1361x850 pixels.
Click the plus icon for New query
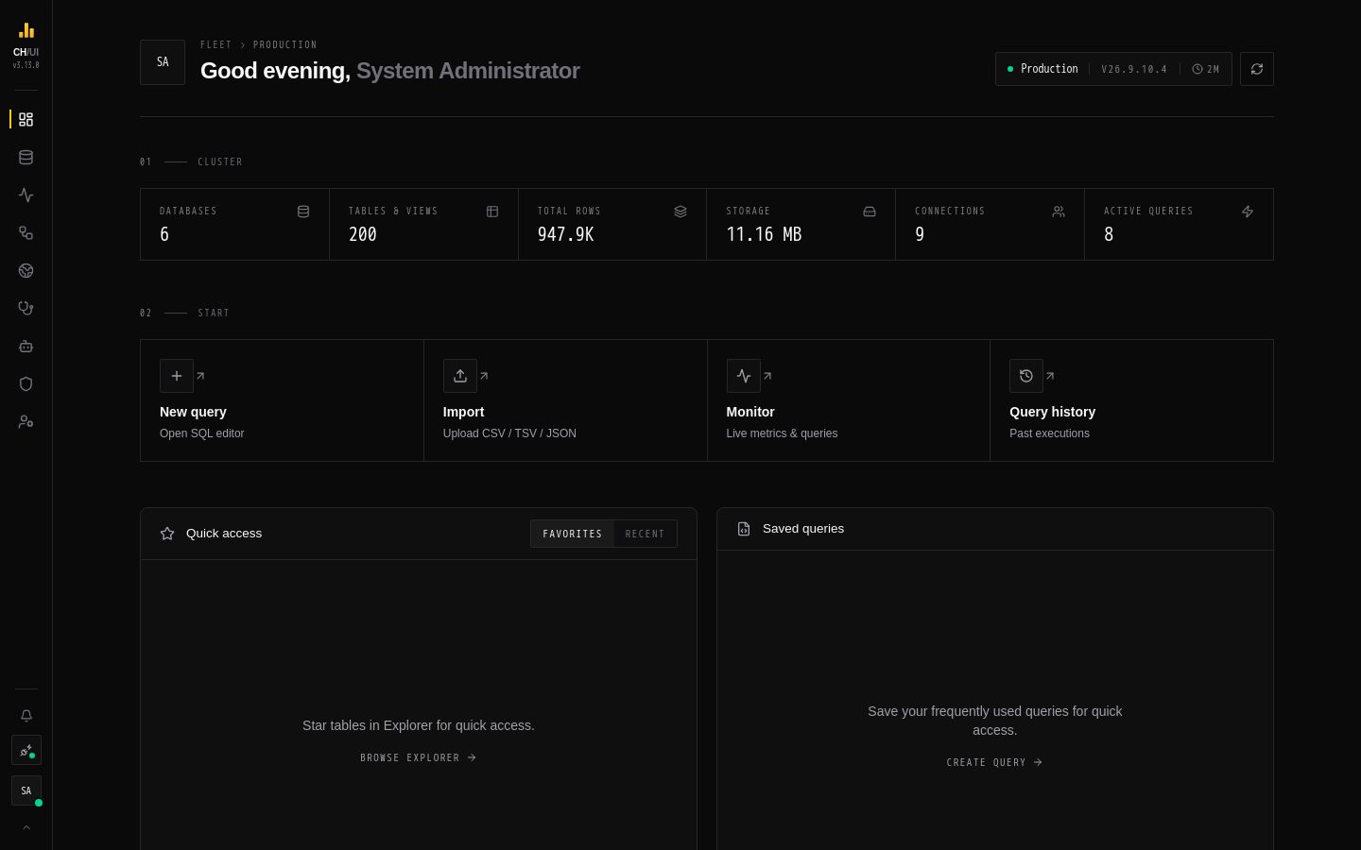click(177, 376)
